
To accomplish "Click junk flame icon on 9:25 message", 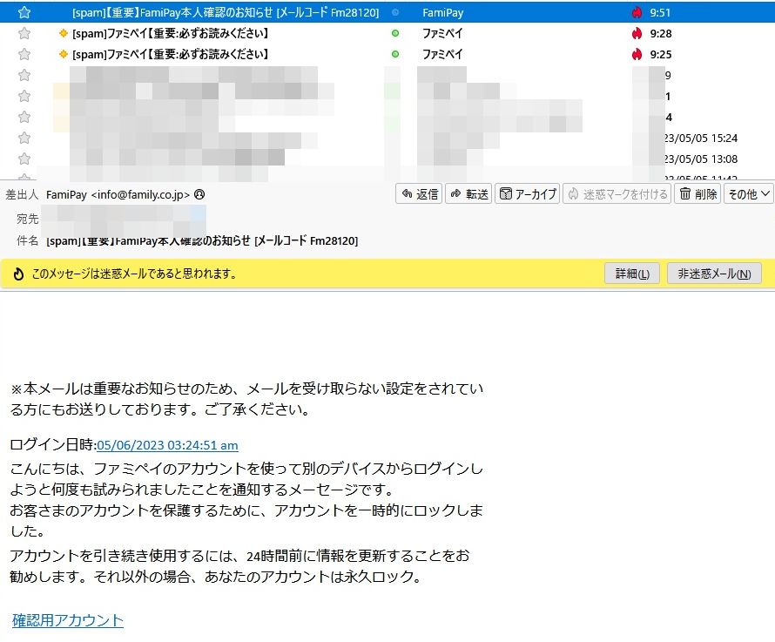I will click(637, 54).
